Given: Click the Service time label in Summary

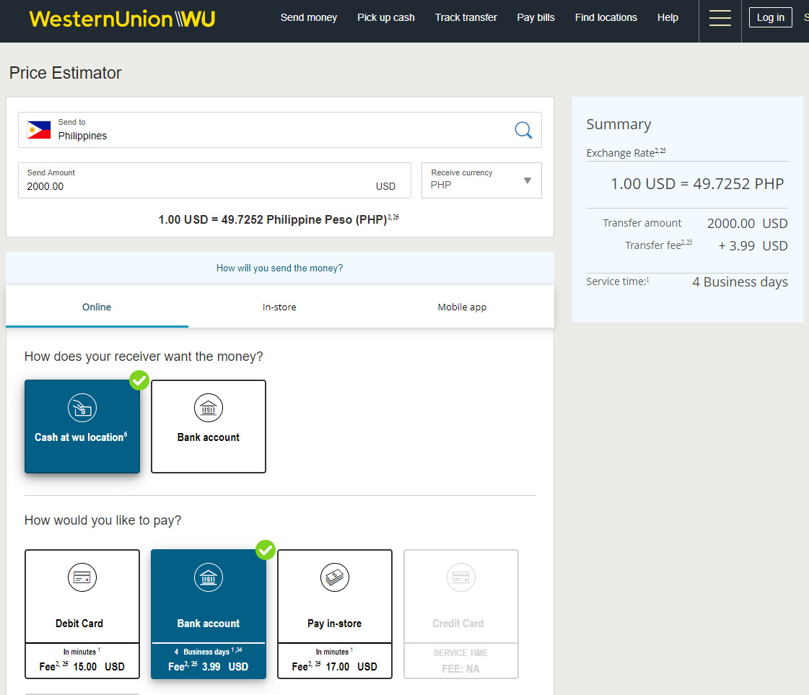Looking at the screenshot, I should (x=618, y=281).
